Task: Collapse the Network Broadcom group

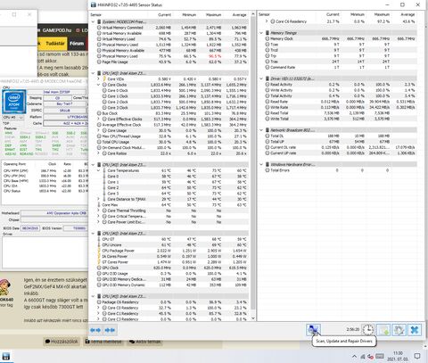Action: tap(261, 130)
